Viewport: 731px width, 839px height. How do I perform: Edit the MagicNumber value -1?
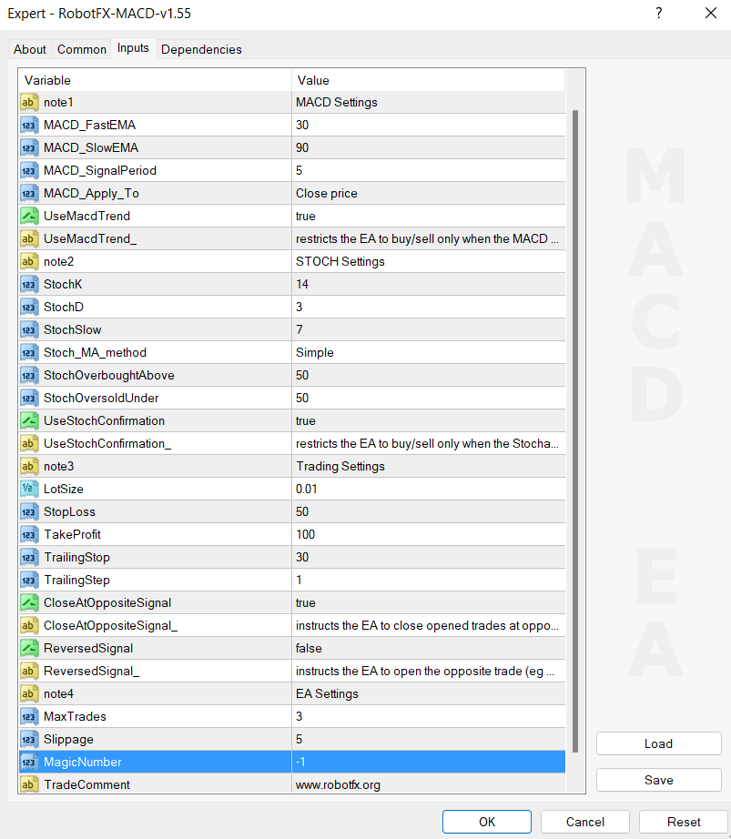click(429, 762)
